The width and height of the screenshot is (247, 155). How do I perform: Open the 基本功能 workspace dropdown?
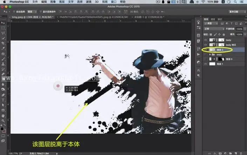pyautogui.click(x=237, y=12)
